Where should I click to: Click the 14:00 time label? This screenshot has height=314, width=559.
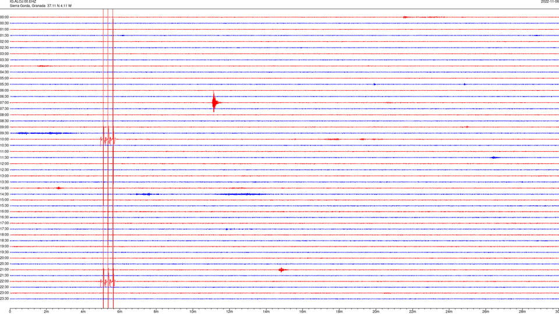coord(5,188)
